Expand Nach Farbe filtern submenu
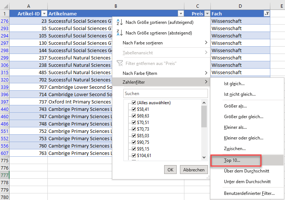 161,73
